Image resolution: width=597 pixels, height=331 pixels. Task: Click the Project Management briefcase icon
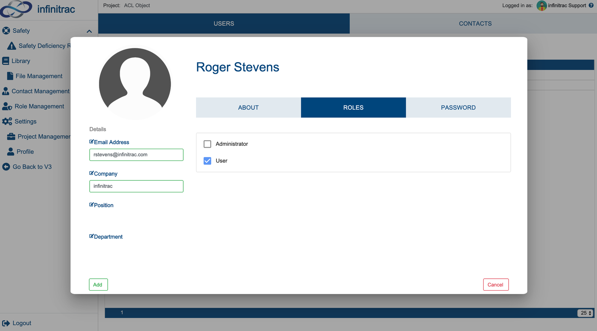tap(11, 136)
